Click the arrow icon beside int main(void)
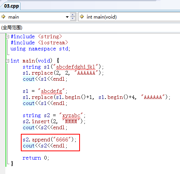This screenshot has width=180, height=174. pyautogui.click(x=82, y=17)
